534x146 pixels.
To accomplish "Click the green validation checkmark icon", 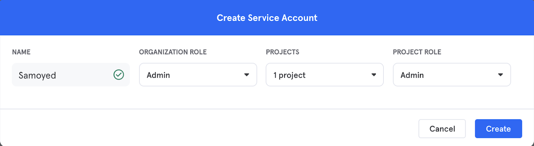I will (x=118, y=75).
